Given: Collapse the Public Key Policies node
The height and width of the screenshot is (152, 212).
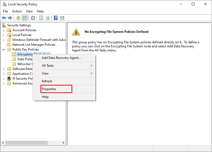Looking at the screenshot, I should pyautogui.click(x=4, y=50).
